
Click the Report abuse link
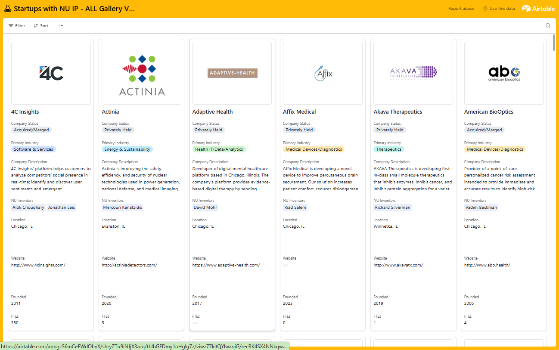461,9
